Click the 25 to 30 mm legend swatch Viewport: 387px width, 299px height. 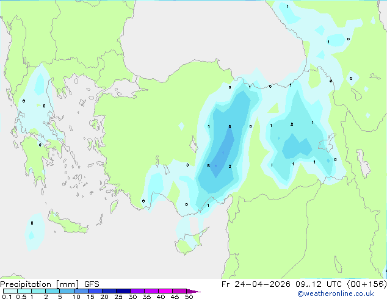[x=123, y=291]
